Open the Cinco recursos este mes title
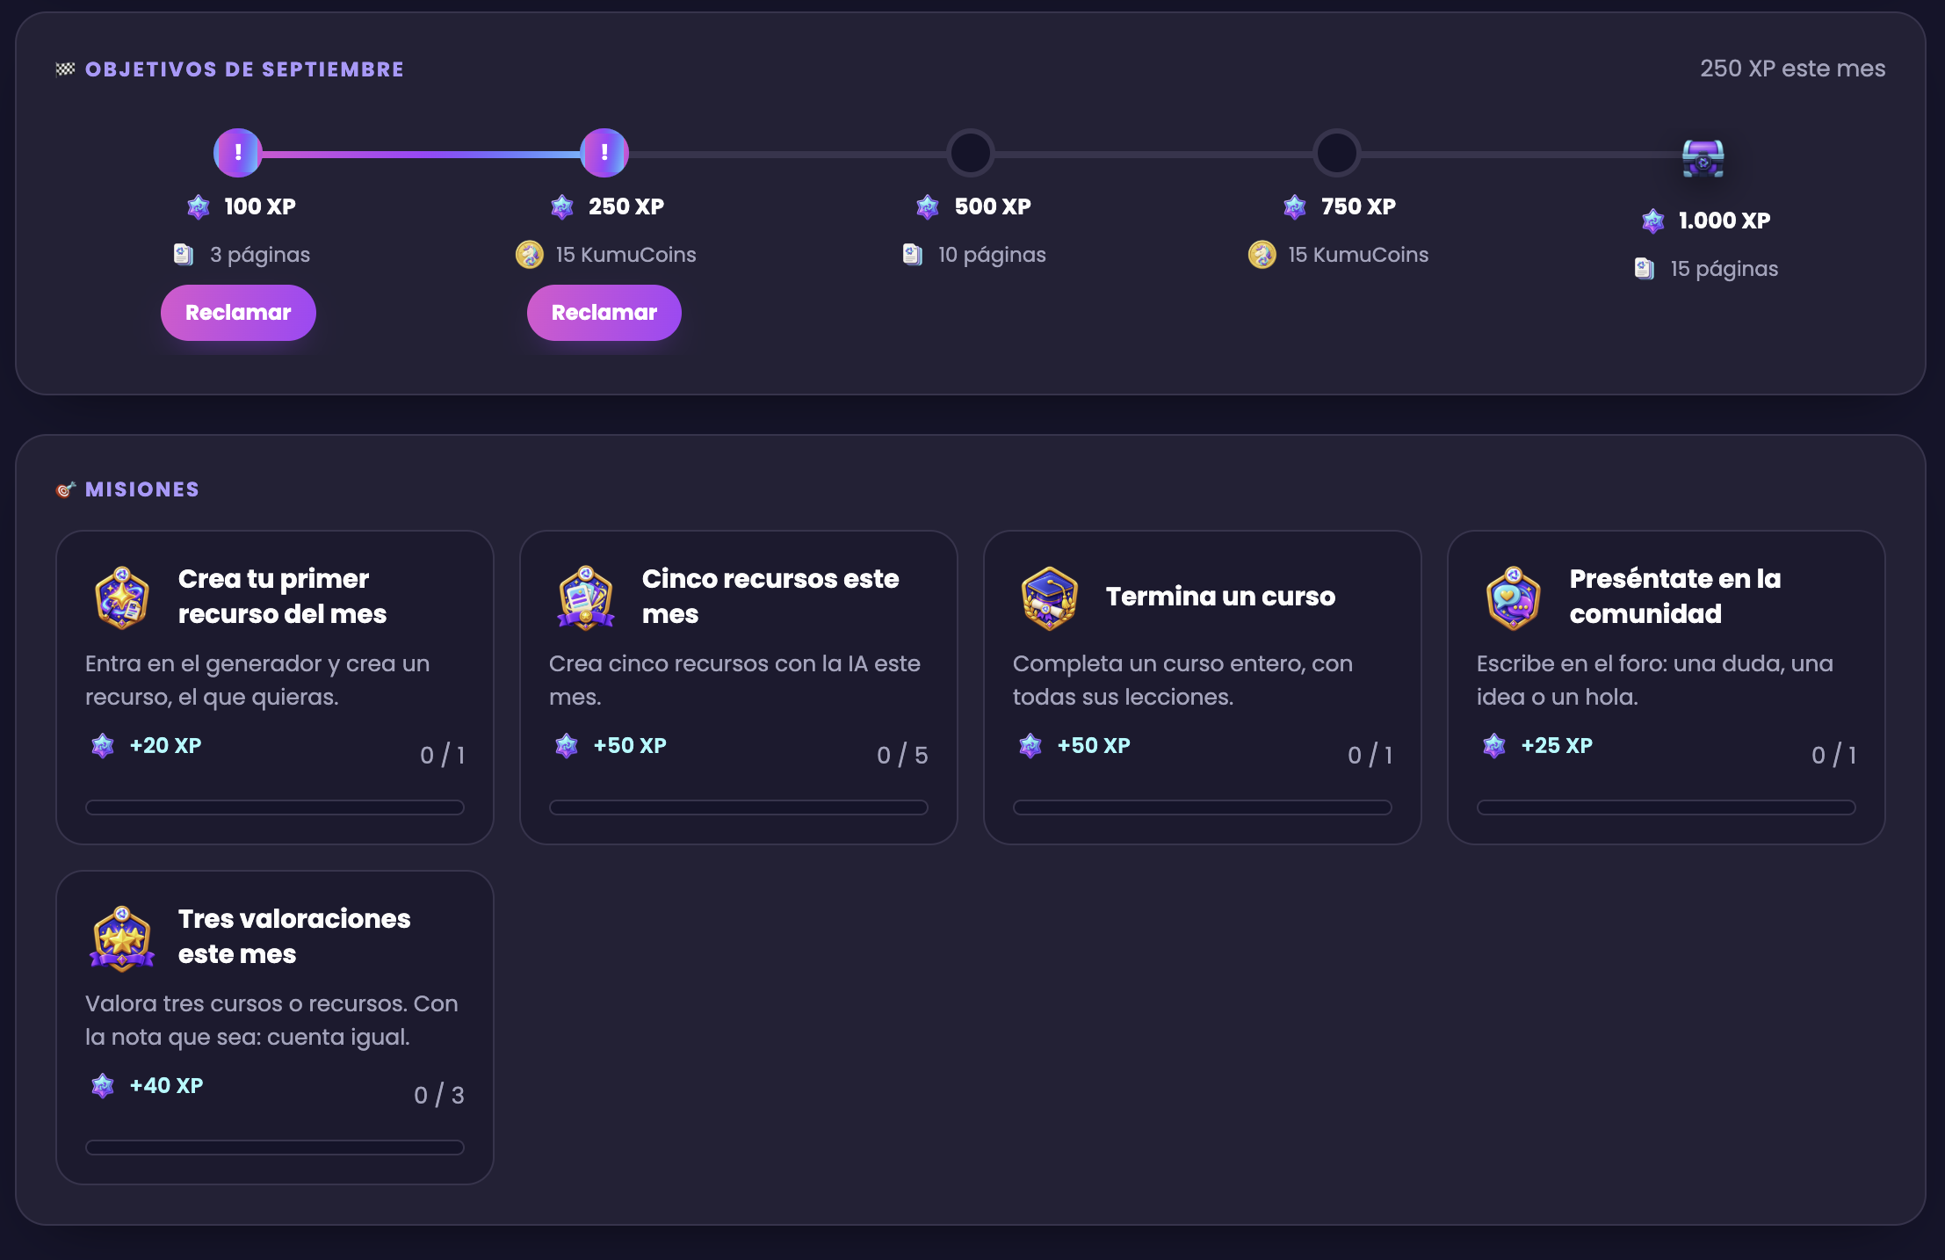The image size is (1945, 1260). pyautogui.click(x=770, y=597)
